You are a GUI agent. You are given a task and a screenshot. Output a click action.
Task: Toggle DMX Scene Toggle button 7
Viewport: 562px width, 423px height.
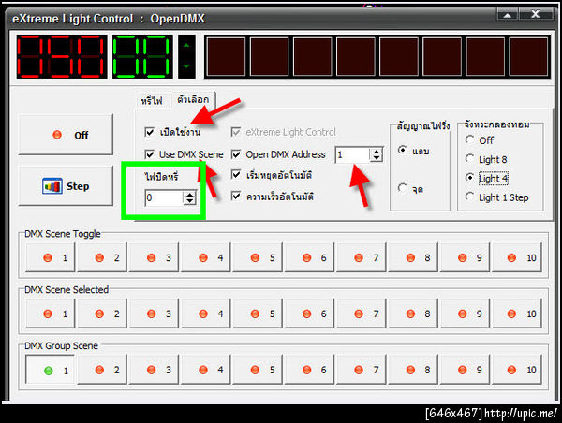click(x=362, y=257)
